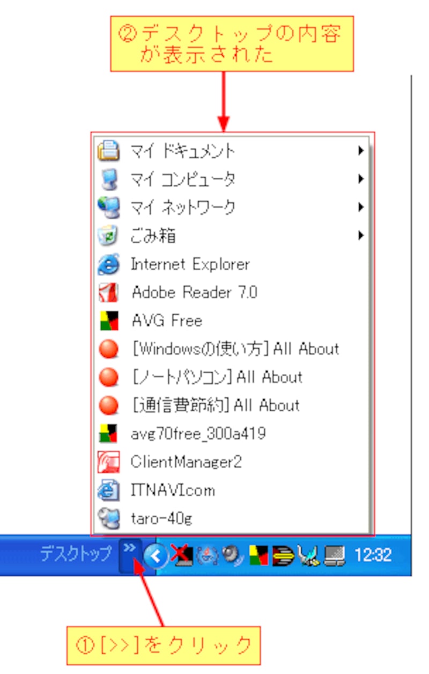Start AVG Free from the list

click(x=231, y=321)
